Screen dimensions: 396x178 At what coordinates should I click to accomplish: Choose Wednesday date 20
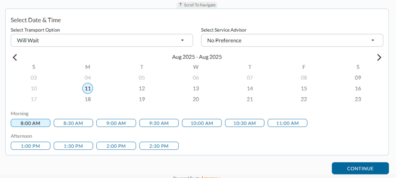(x=196, y=99)
